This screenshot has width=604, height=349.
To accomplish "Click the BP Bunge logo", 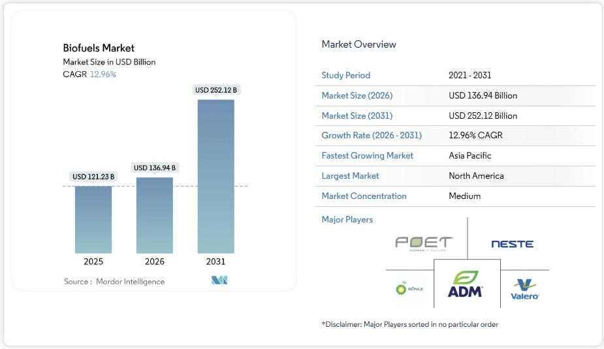I will pyautogui.click(x=409, y=288).
